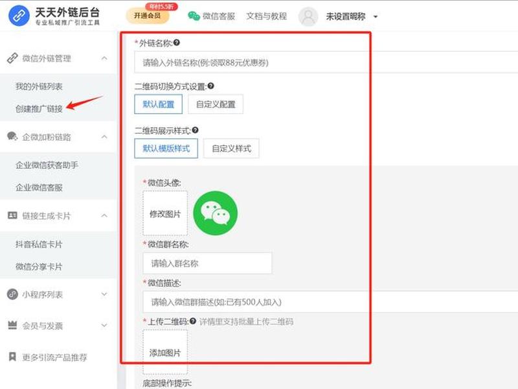Click help icon next to 二维码切换方式设置
This screenshot has height=389, width=518.
click(x=211, y=86)
